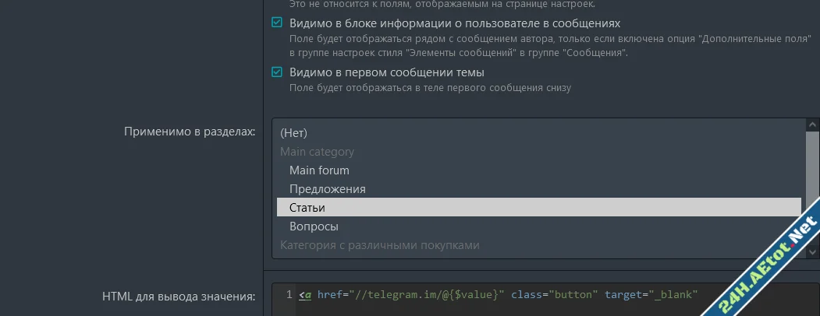The height and width of the screenshot is (316, 820).
Task: Click the sections list scrollbar track
Action: 813,187
